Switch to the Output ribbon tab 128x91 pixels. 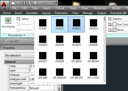(x=101, y=13)
